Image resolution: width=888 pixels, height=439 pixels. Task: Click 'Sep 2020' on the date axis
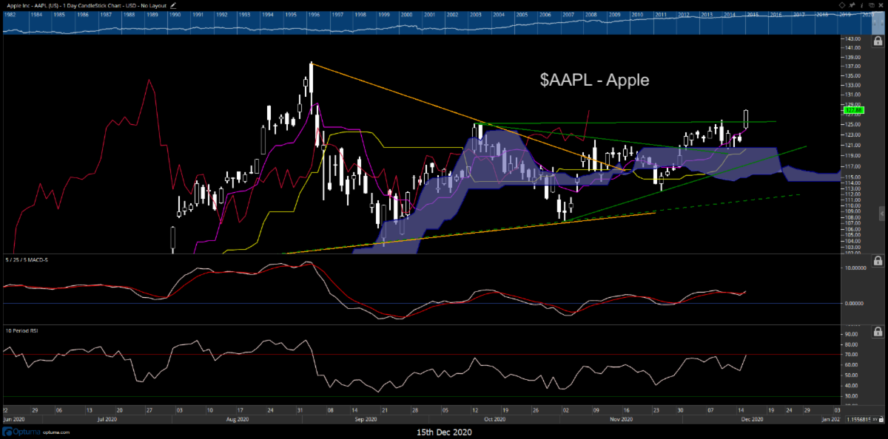click(367, 419)
